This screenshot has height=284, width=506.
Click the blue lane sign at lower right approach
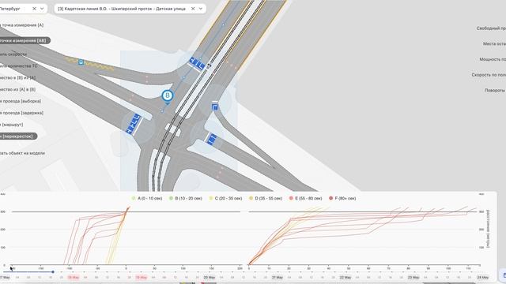[x=211, y=140]
